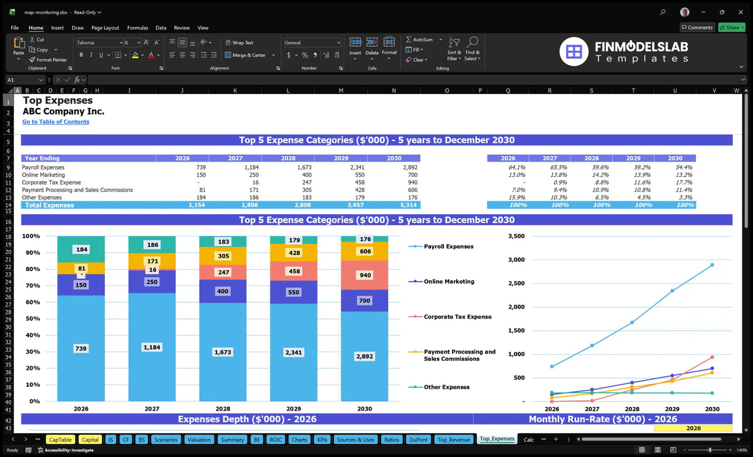Open the Merge & Center dropdown arrow
Image resolution: width=753 pixels, height=457 pixels.
(274, 55)
